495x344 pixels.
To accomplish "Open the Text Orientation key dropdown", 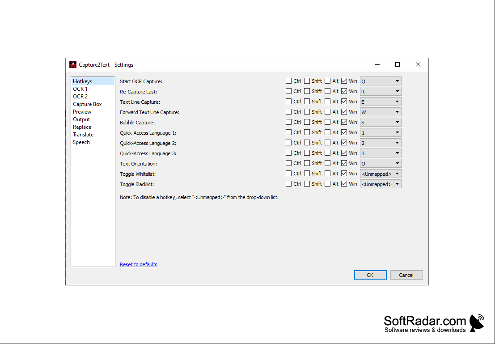I will pyautogui.click(x=381, y=163).
